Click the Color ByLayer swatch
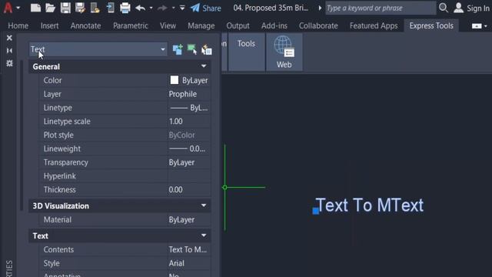 point(175,80)
